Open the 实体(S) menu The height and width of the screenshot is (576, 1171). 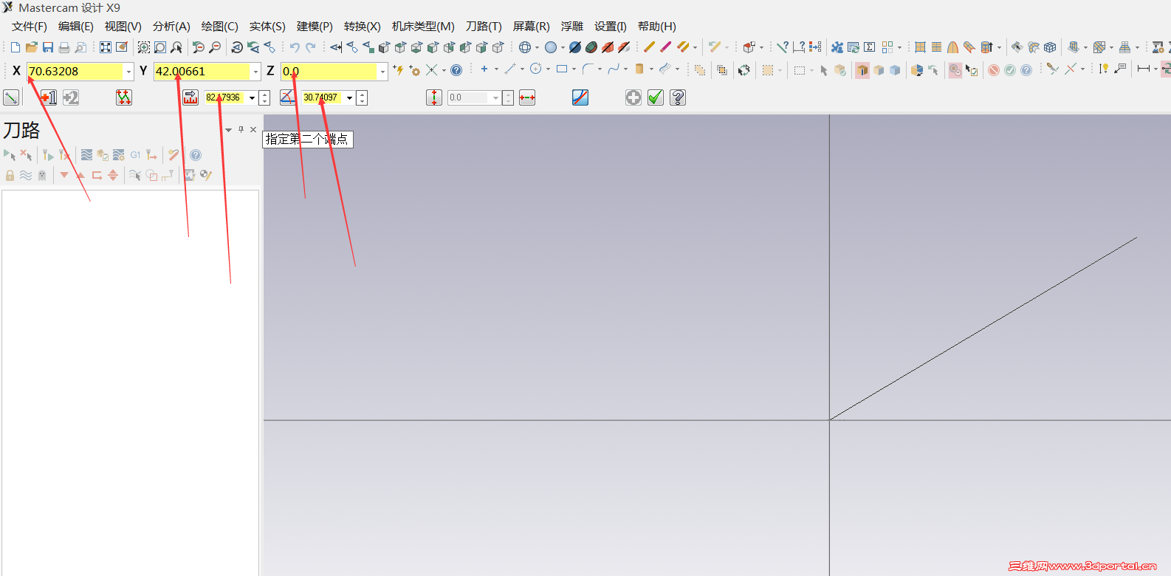(267, 27)
